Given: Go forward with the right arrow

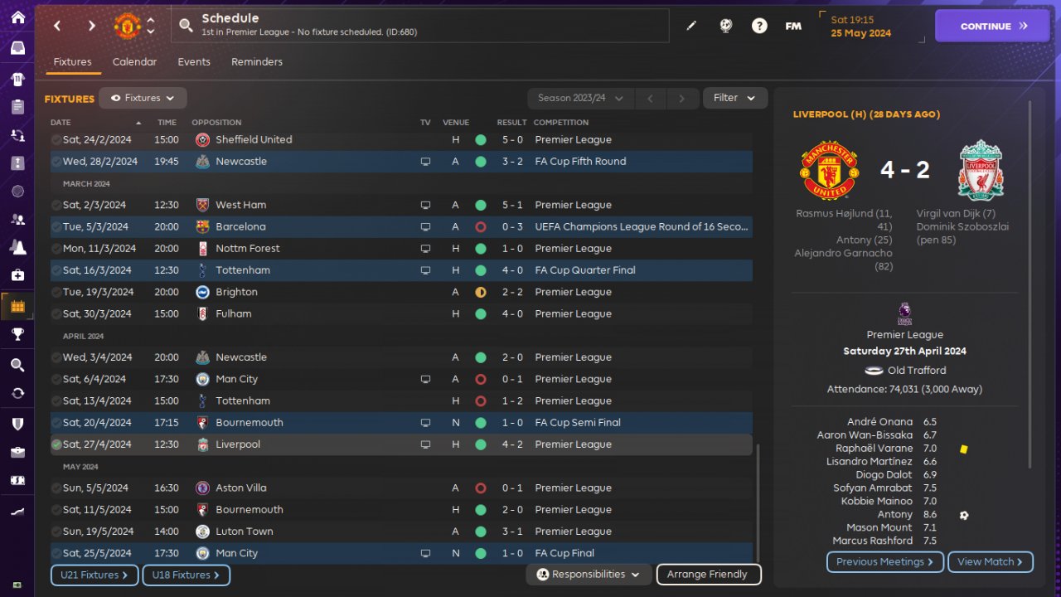Looking at the screenshot, I should click(91, 26).
